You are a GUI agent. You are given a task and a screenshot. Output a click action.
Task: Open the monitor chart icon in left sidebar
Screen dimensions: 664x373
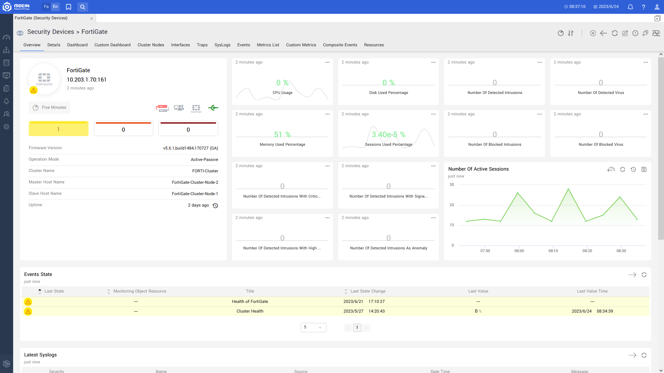pos(6,76)
